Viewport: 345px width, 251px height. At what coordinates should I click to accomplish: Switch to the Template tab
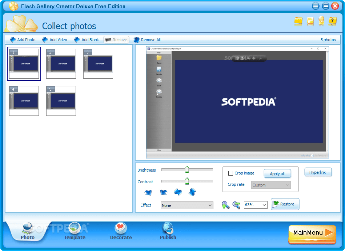[75, 231]
